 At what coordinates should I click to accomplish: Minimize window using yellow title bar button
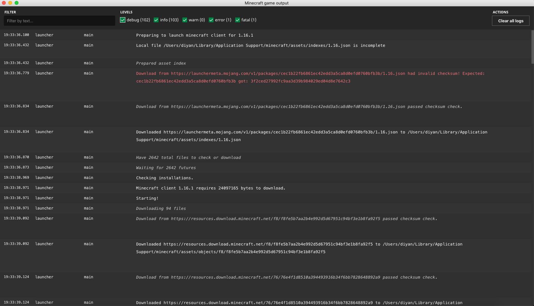click(x=10, y=3)
